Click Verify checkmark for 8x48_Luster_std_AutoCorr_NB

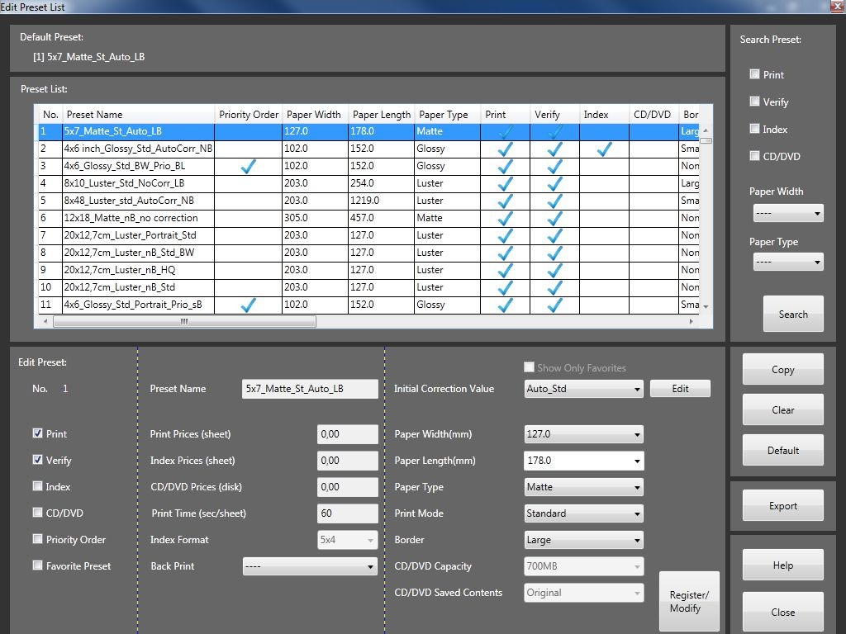pos(554,201)
